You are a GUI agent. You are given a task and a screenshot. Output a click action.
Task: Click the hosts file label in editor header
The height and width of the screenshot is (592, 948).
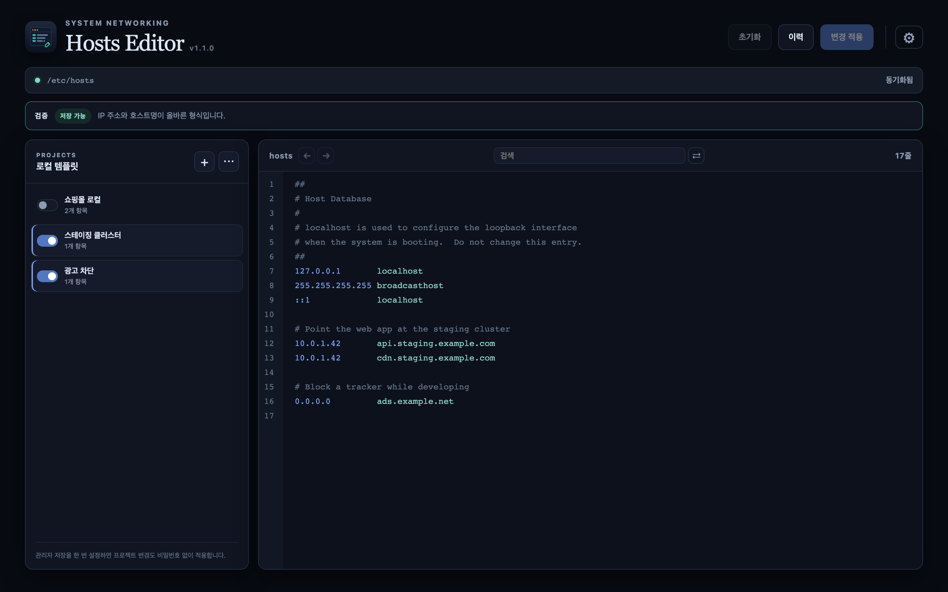281,156
